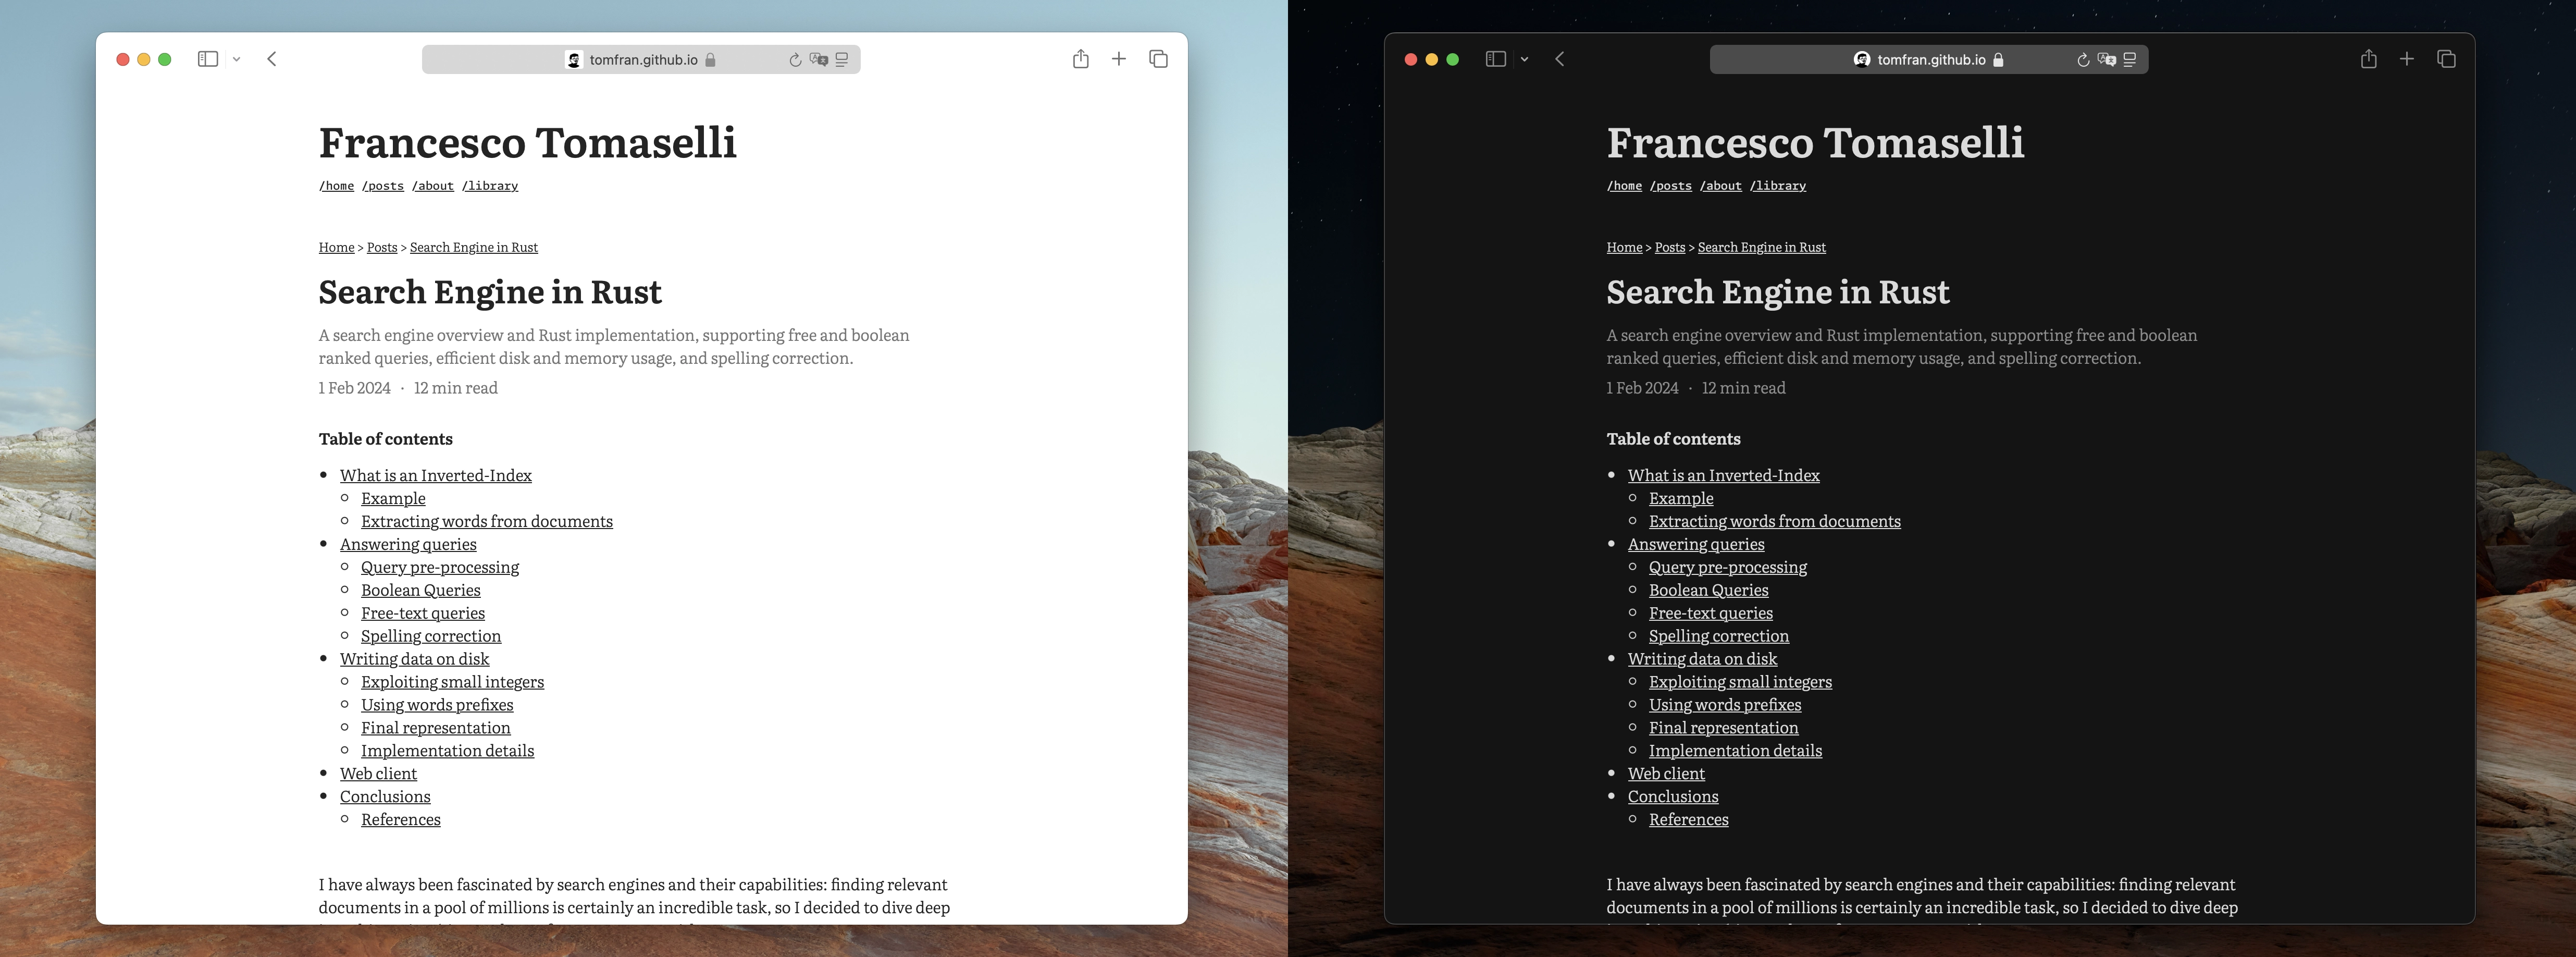
Task: Toggle sidebar in dark Safari window
Action: click(1496, 59)
